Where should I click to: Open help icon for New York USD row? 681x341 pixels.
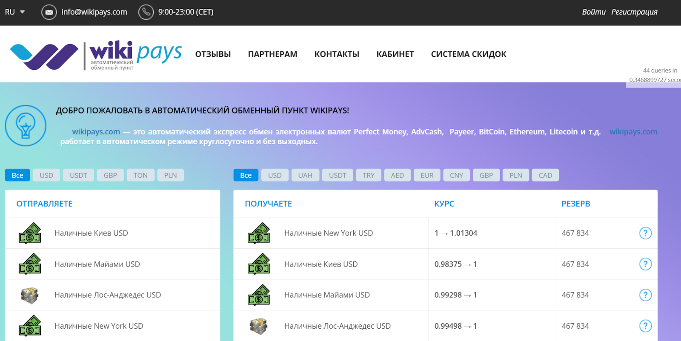[645, 233]
